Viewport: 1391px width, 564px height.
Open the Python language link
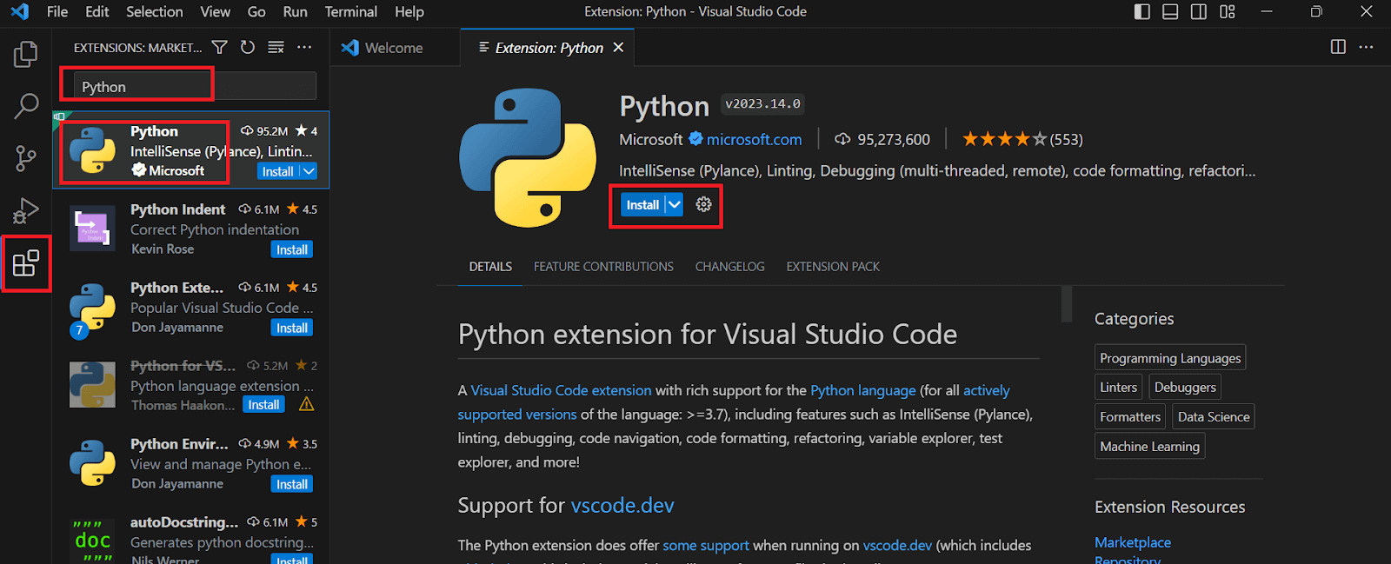coord(863,390)
